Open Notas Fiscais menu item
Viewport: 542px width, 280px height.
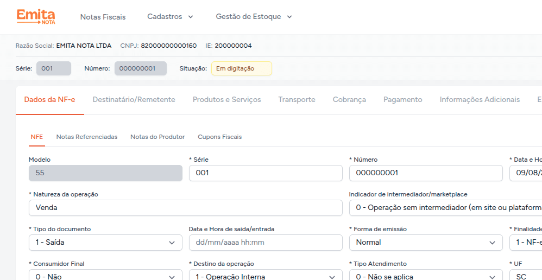103,17
